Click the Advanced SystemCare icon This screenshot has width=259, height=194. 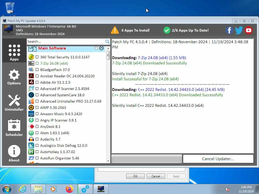pyautogui.click(x=31, y=95)
